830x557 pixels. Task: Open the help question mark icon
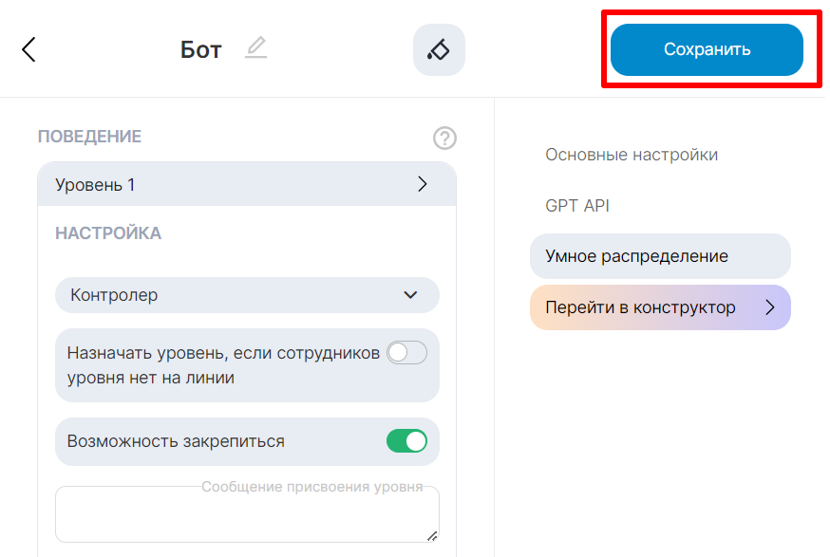coord(444,139)
